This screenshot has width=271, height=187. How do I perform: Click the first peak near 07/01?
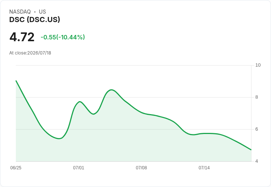click(80, 102)
